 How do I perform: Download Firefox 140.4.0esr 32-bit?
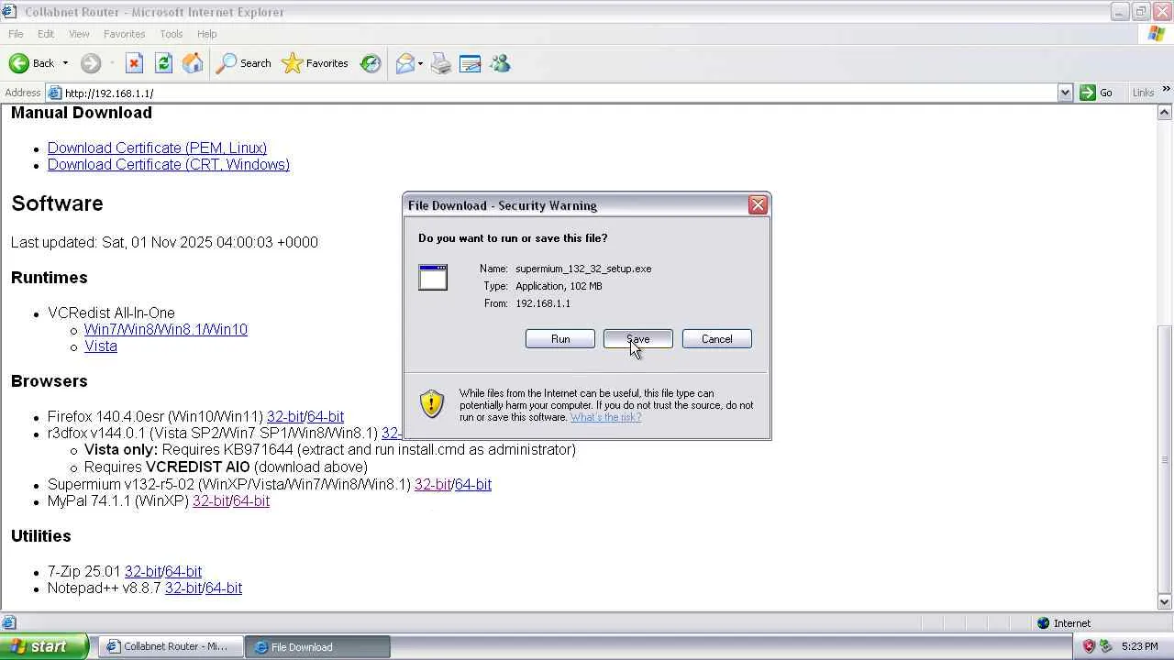click(284, 416)
